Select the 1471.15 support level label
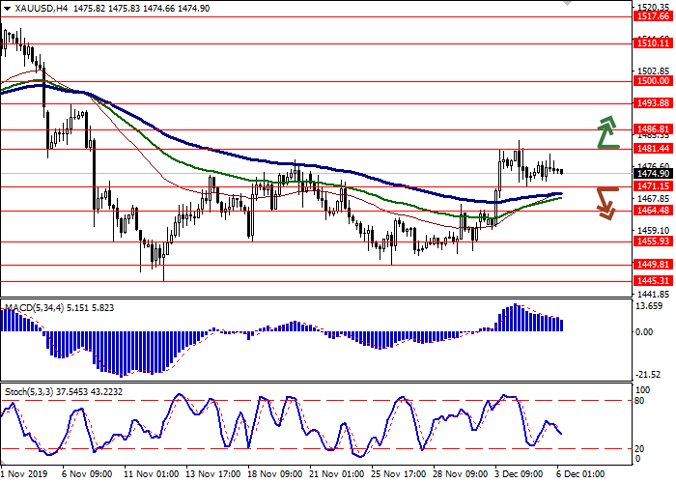 (654, 185)
